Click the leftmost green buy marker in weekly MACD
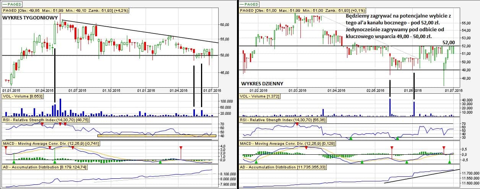480x189 pixels. pyautogui.click(x=14, y=162)
